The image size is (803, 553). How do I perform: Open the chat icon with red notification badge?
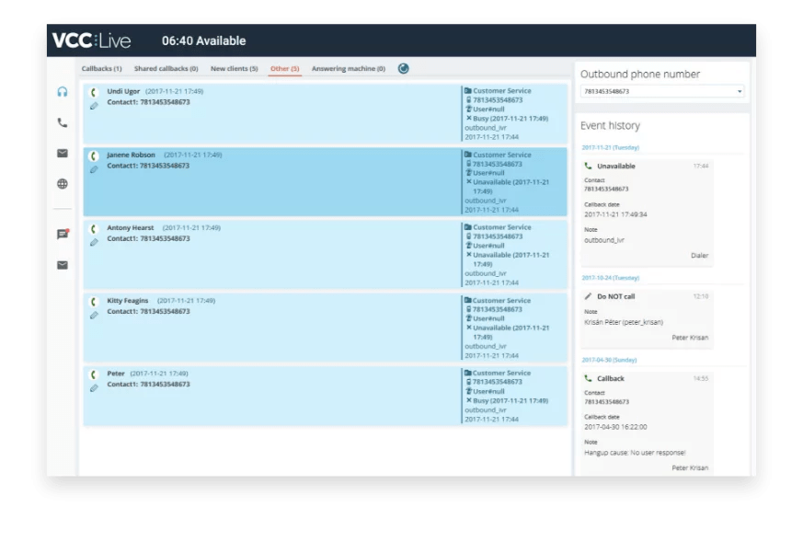pos(63,235)
